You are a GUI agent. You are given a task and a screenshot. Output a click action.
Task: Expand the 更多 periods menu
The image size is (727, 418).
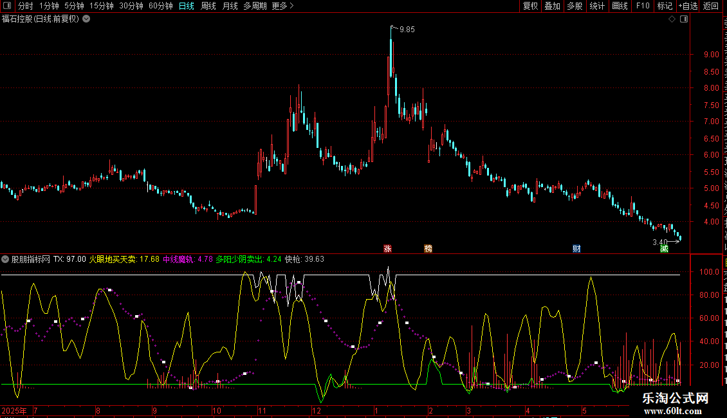pyautogui.click(x=282, y=6)
